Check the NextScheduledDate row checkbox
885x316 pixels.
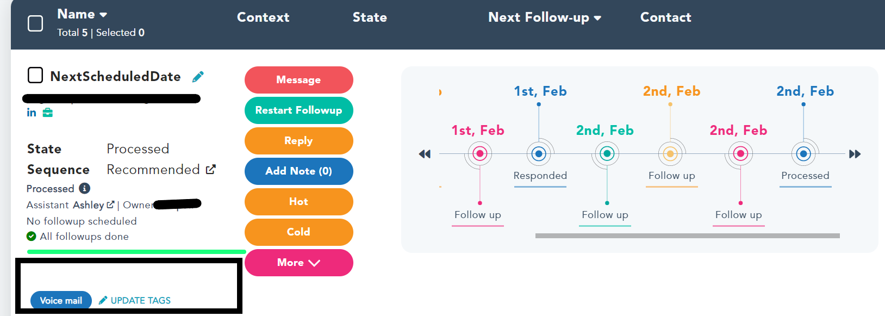point(35,75)
